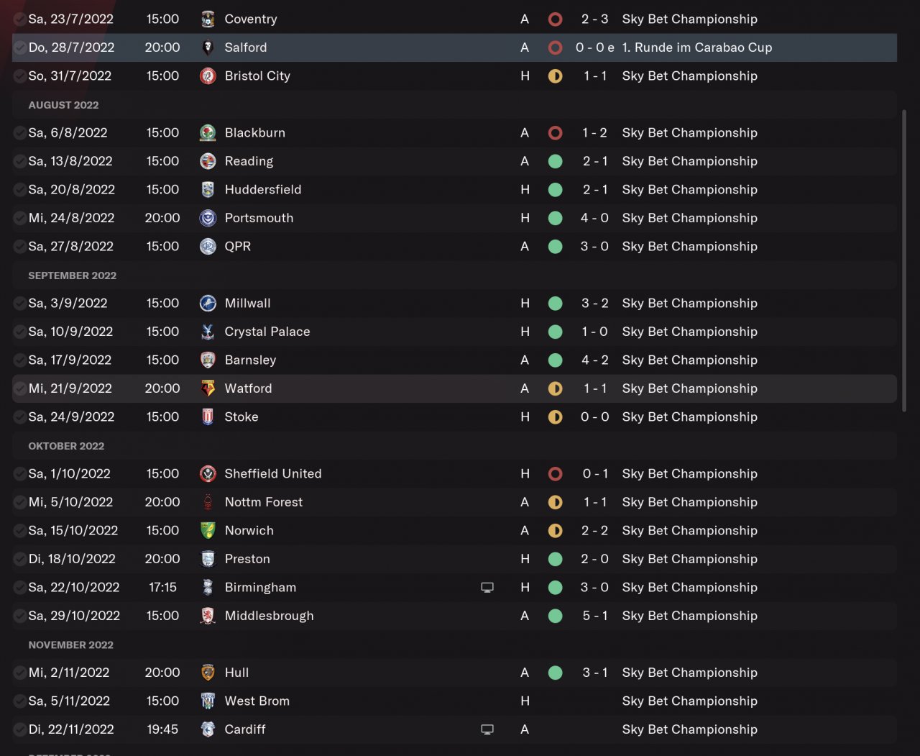Click the TV broadcast icon on Birmingham row
Screen dimensions: 920x756
pos(487,588)
